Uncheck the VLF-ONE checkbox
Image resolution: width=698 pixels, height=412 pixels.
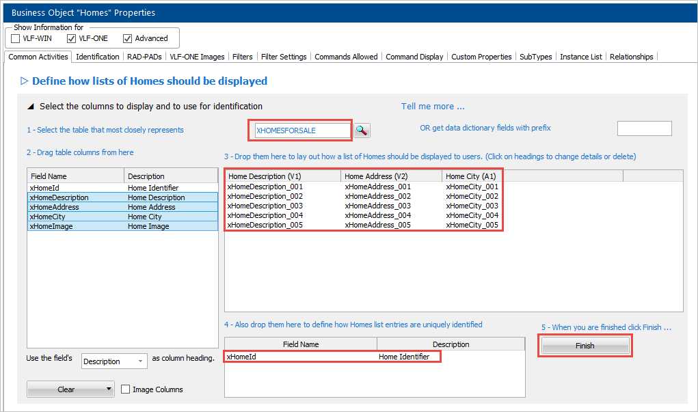(72, 38)
